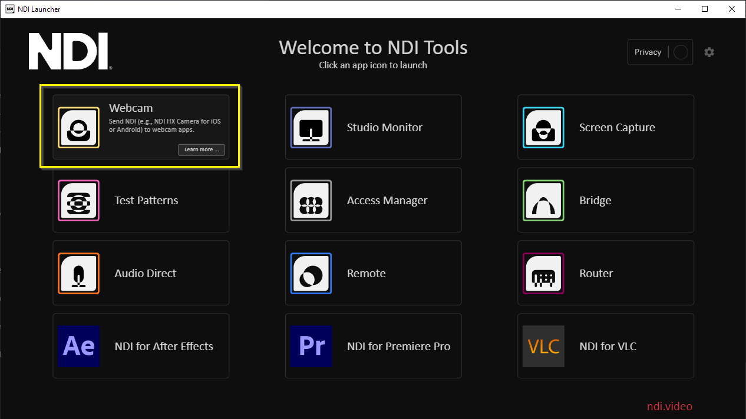The height and width of the screenshot is (419, 746).
Task: Click the Access Manager label
Action: coord(387,201)
